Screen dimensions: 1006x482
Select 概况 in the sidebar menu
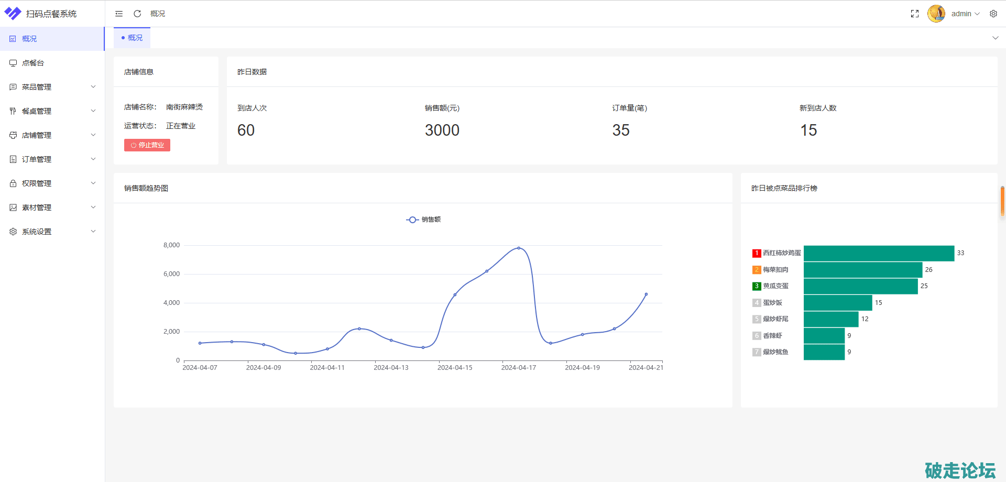[x=29, y=39]
